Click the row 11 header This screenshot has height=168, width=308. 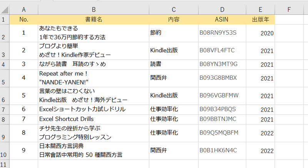[4, 164]
